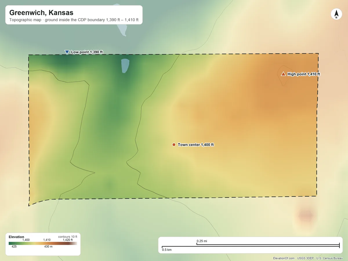Click the '430 m' legend label
The image size is (348, 261).
point(48,247)
